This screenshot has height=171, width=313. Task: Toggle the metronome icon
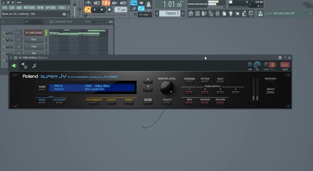coord(88,3)
